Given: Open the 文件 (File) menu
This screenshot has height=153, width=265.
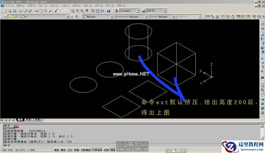Looking at the screenshot, I should (9, 6).
